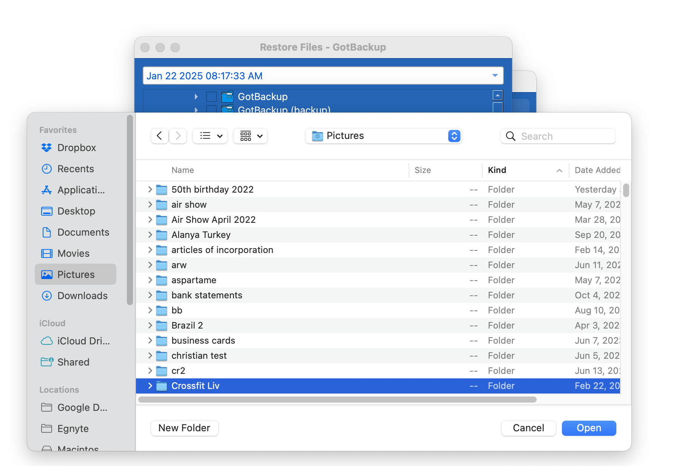Image resolution: width=679 pixels, height=466 pixels.
Task: Select the christian test folder name
Action: [x=199, y=356]
